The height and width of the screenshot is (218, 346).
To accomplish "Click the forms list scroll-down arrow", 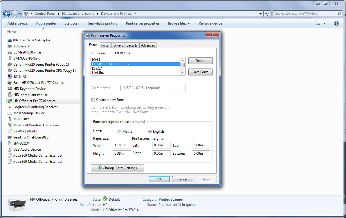I will (x=183, y=73).
